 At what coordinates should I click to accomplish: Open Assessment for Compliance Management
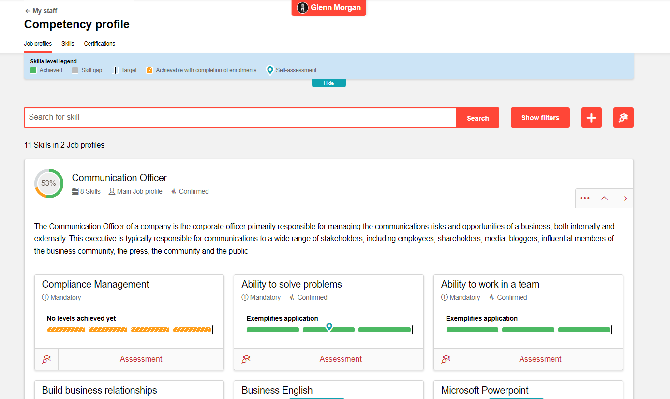[x=141, y=359]
